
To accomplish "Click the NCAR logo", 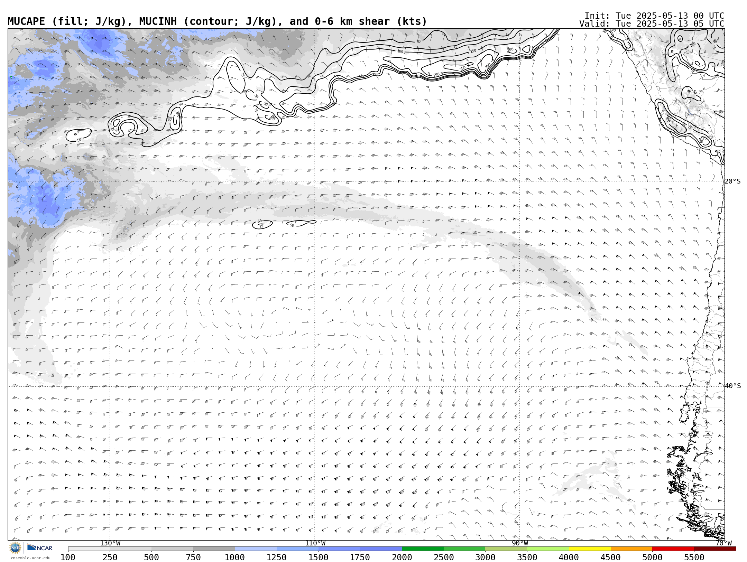I will (x=40, y=548).
